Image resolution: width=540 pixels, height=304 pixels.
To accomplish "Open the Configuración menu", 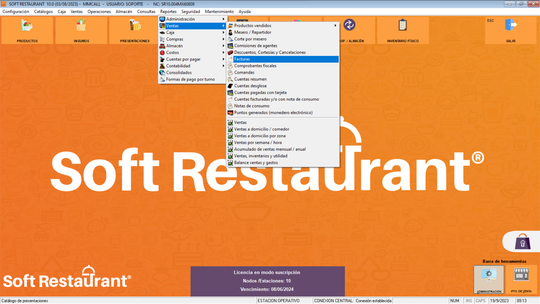I will (16, 12).
